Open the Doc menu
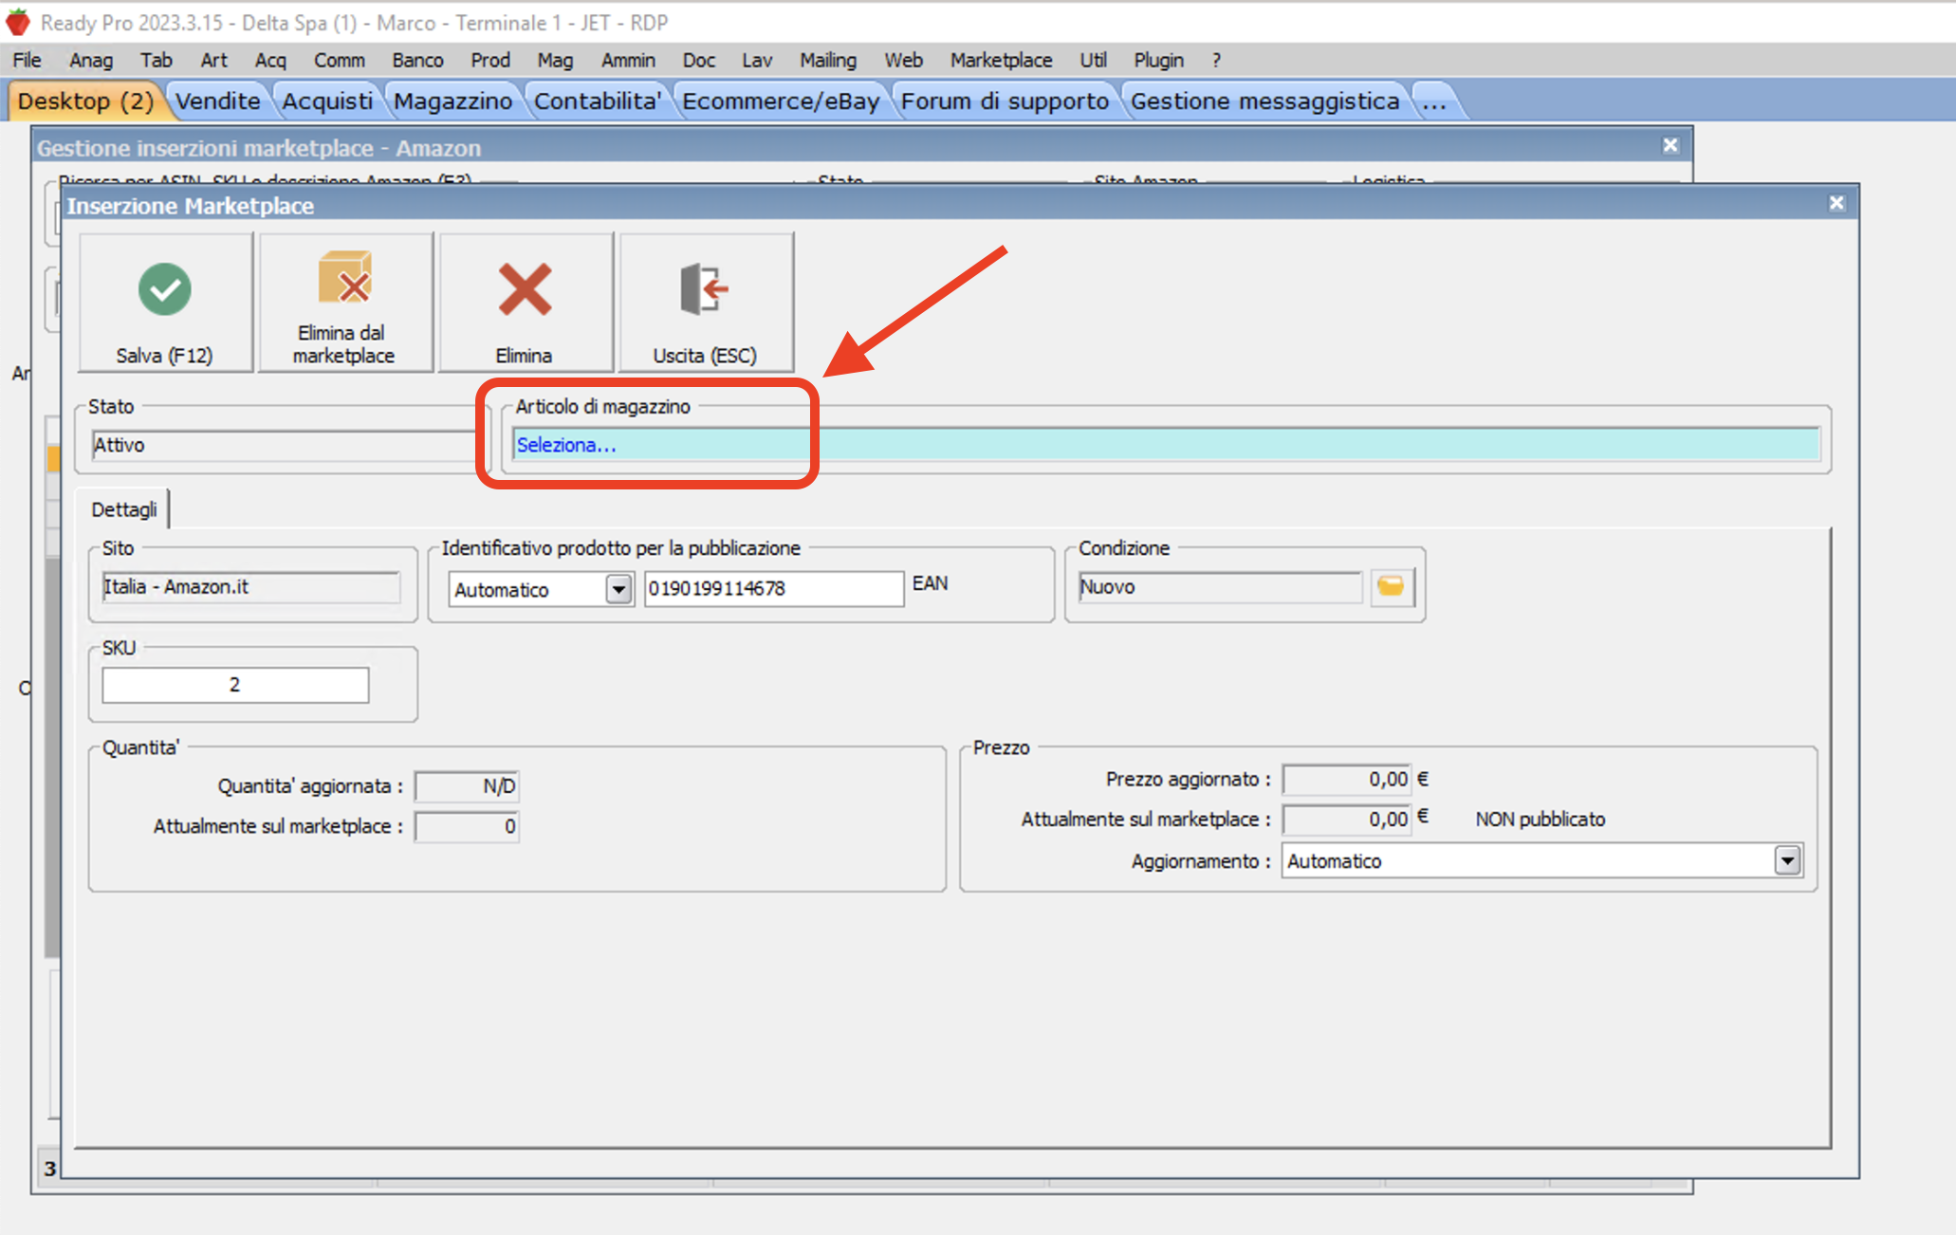 point(698,60)
